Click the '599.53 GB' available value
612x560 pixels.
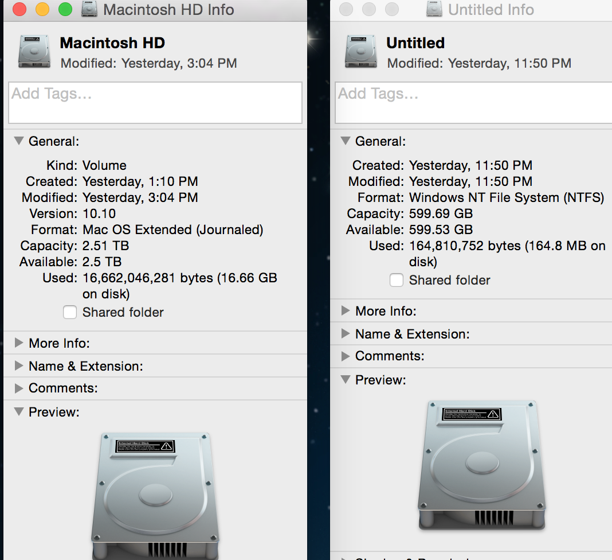pos(441,230)
